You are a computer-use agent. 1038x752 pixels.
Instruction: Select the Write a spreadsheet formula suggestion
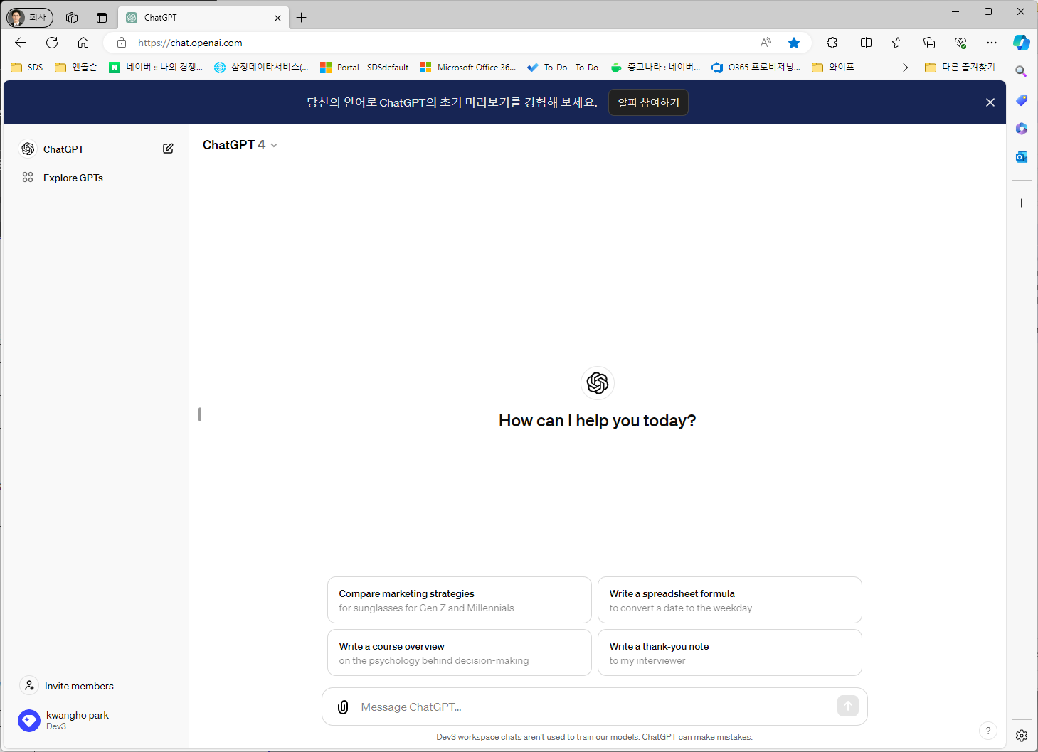(x=729, y=601)
